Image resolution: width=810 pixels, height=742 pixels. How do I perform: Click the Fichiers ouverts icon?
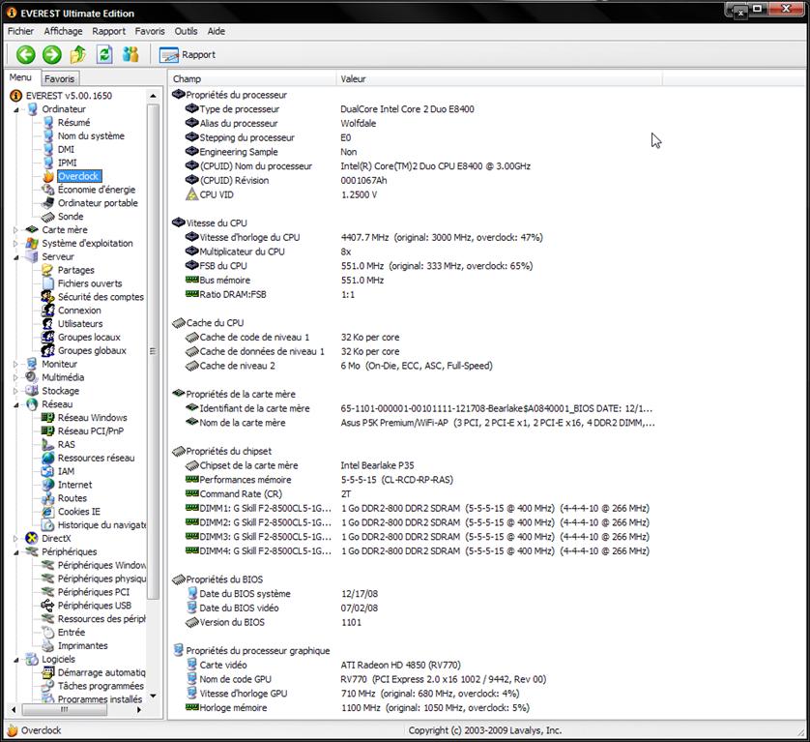pyautogui.click(x=48, y=283)
